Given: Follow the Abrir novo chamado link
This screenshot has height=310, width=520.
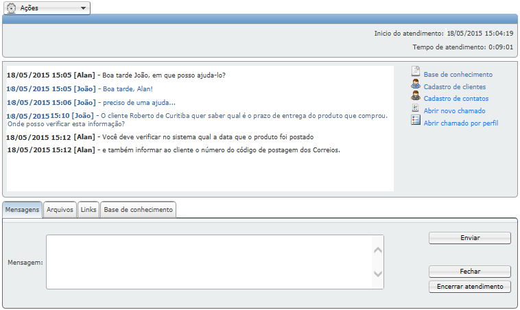Looking at the screenshot, I should [454, 110].
